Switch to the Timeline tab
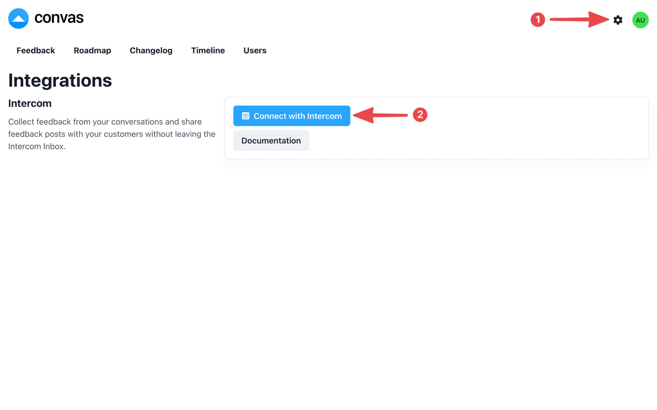This screenshot has height=410, width=657. click(x=208, y=50)
